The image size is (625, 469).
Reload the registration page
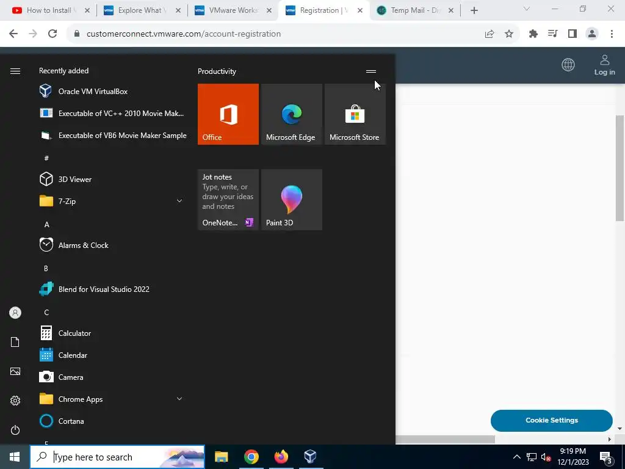52,34
